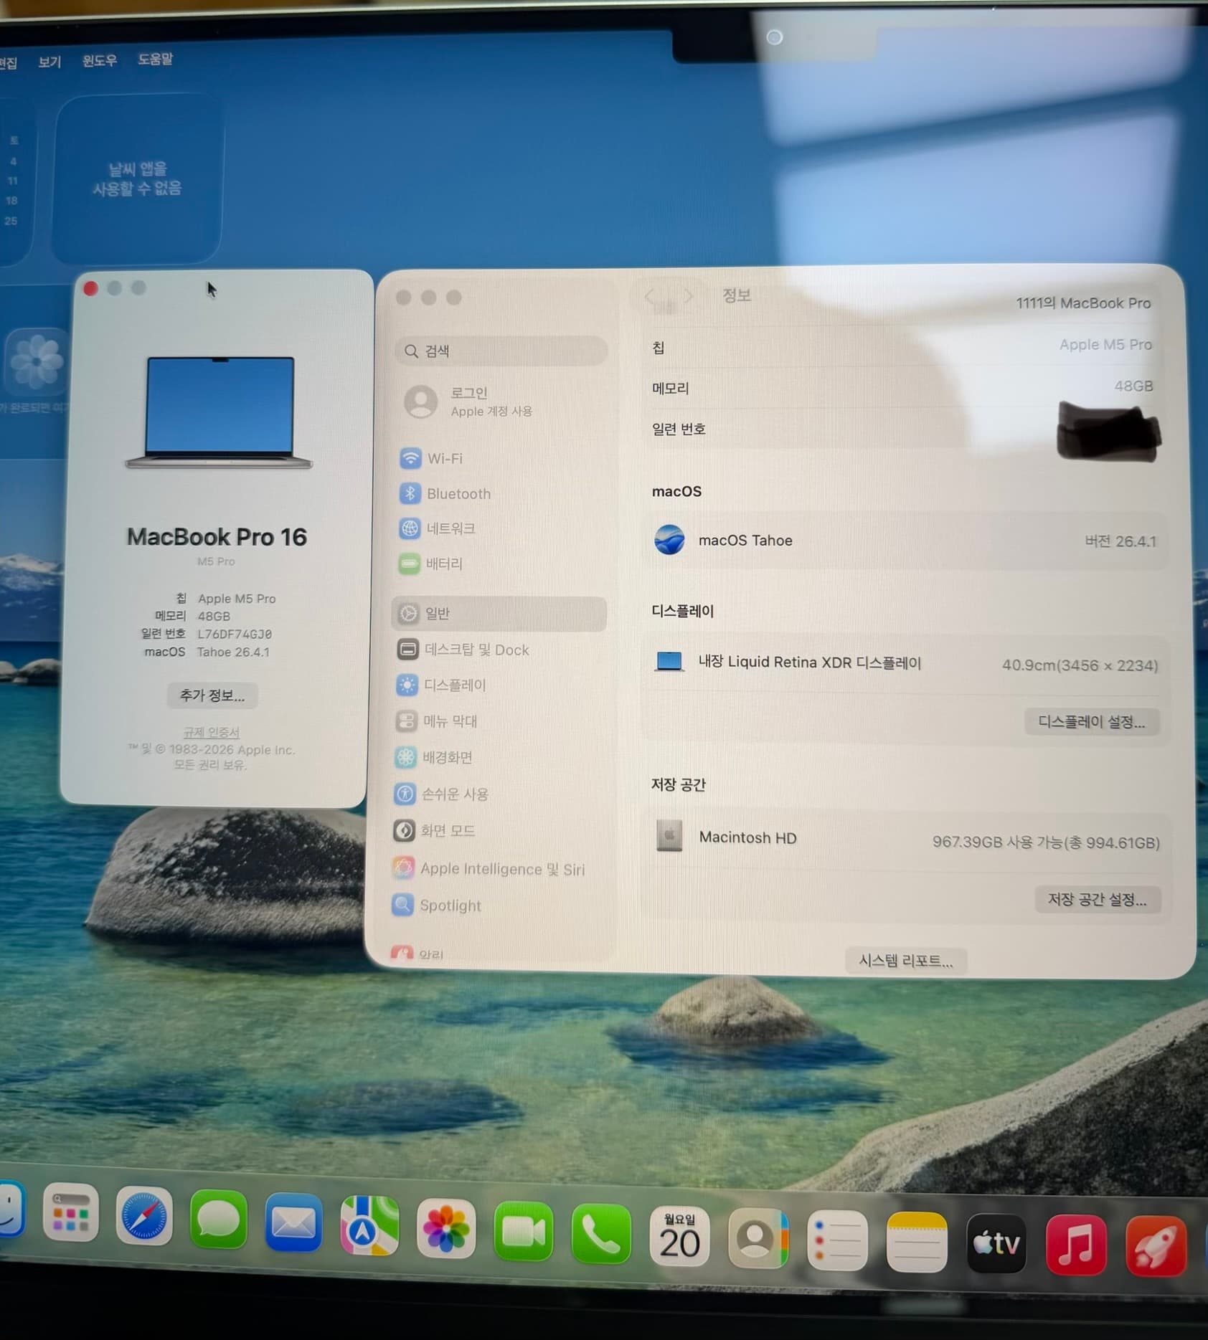Open the red rocket app in the Dock
This screenshot has height=1340, width=1208.
tap(1156, 1247)
